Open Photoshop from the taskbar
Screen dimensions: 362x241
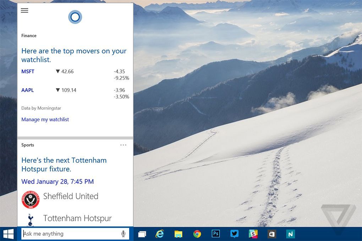click(215, 234)
